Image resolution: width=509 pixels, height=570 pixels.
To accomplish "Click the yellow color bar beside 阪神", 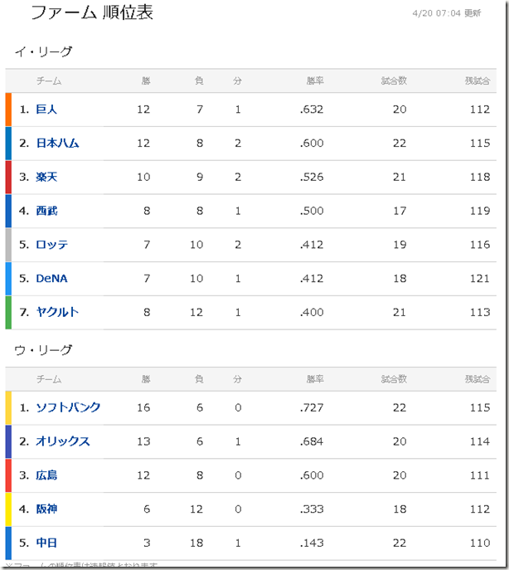I will [x=8, y=509].
